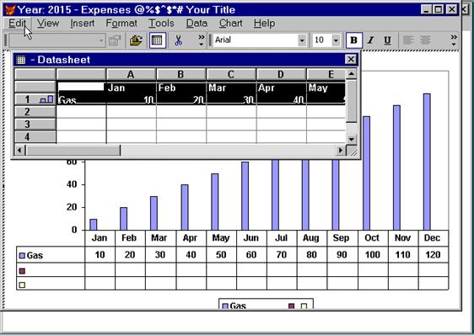The height and width of the screenshot is (335, 474).
Task: Open the Data menu
Action: click(197, 24)
